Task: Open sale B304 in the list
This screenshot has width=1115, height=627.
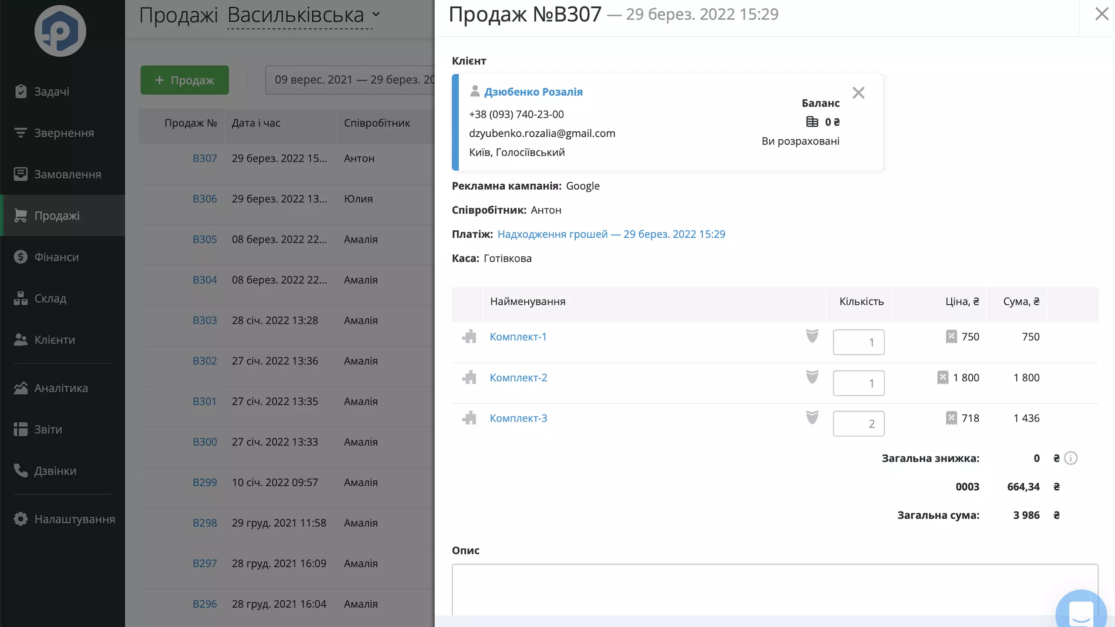Action: (x=205, y=280)
